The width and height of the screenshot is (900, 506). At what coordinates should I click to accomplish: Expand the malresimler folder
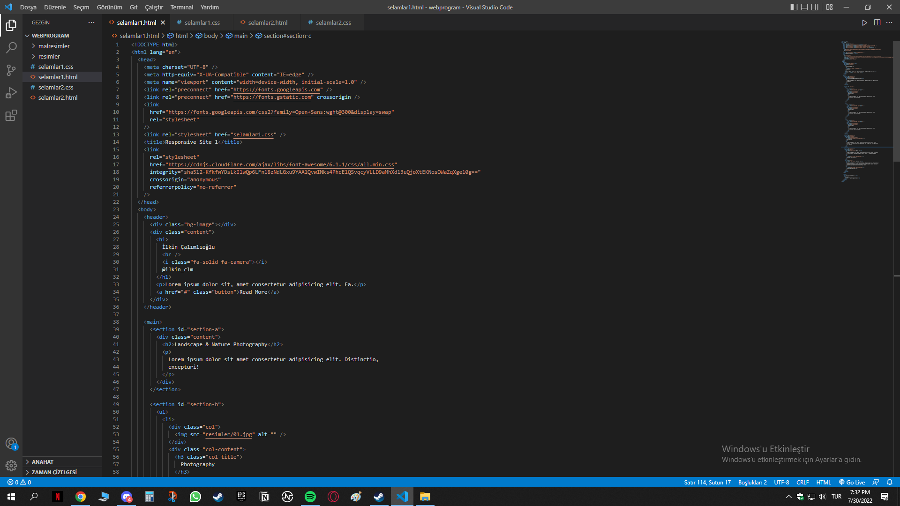point(62,46)
